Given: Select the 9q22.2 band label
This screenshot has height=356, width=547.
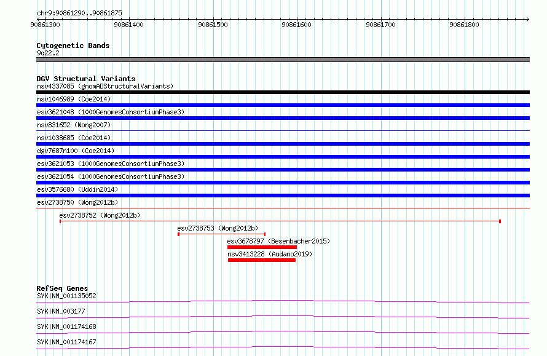Looking at the screenshot, I should (x=48, y=53).
